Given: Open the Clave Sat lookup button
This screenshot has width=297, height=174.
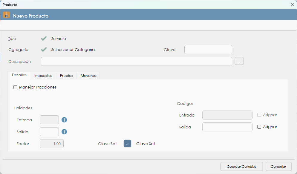Looking at the screenshot, I should [x=127, y=144].
